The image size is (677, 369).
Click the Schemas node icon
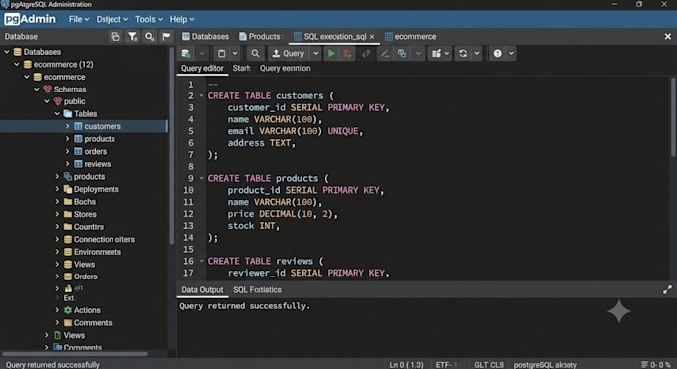tap(47, 89)
